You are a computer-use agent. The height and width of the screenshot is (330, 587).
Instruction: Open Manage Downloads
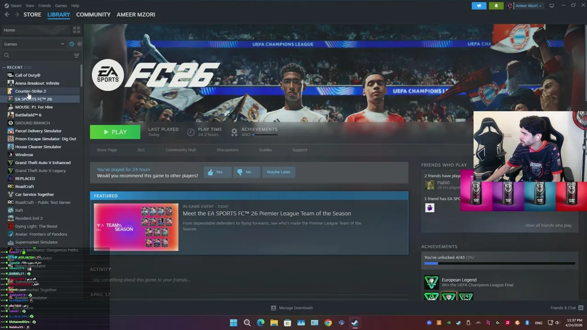(292, 308)
